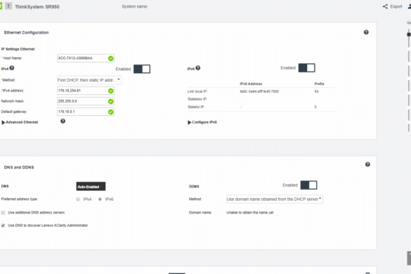Click 'Unable to obtain the name yet' text

click(x=250, y=213)
